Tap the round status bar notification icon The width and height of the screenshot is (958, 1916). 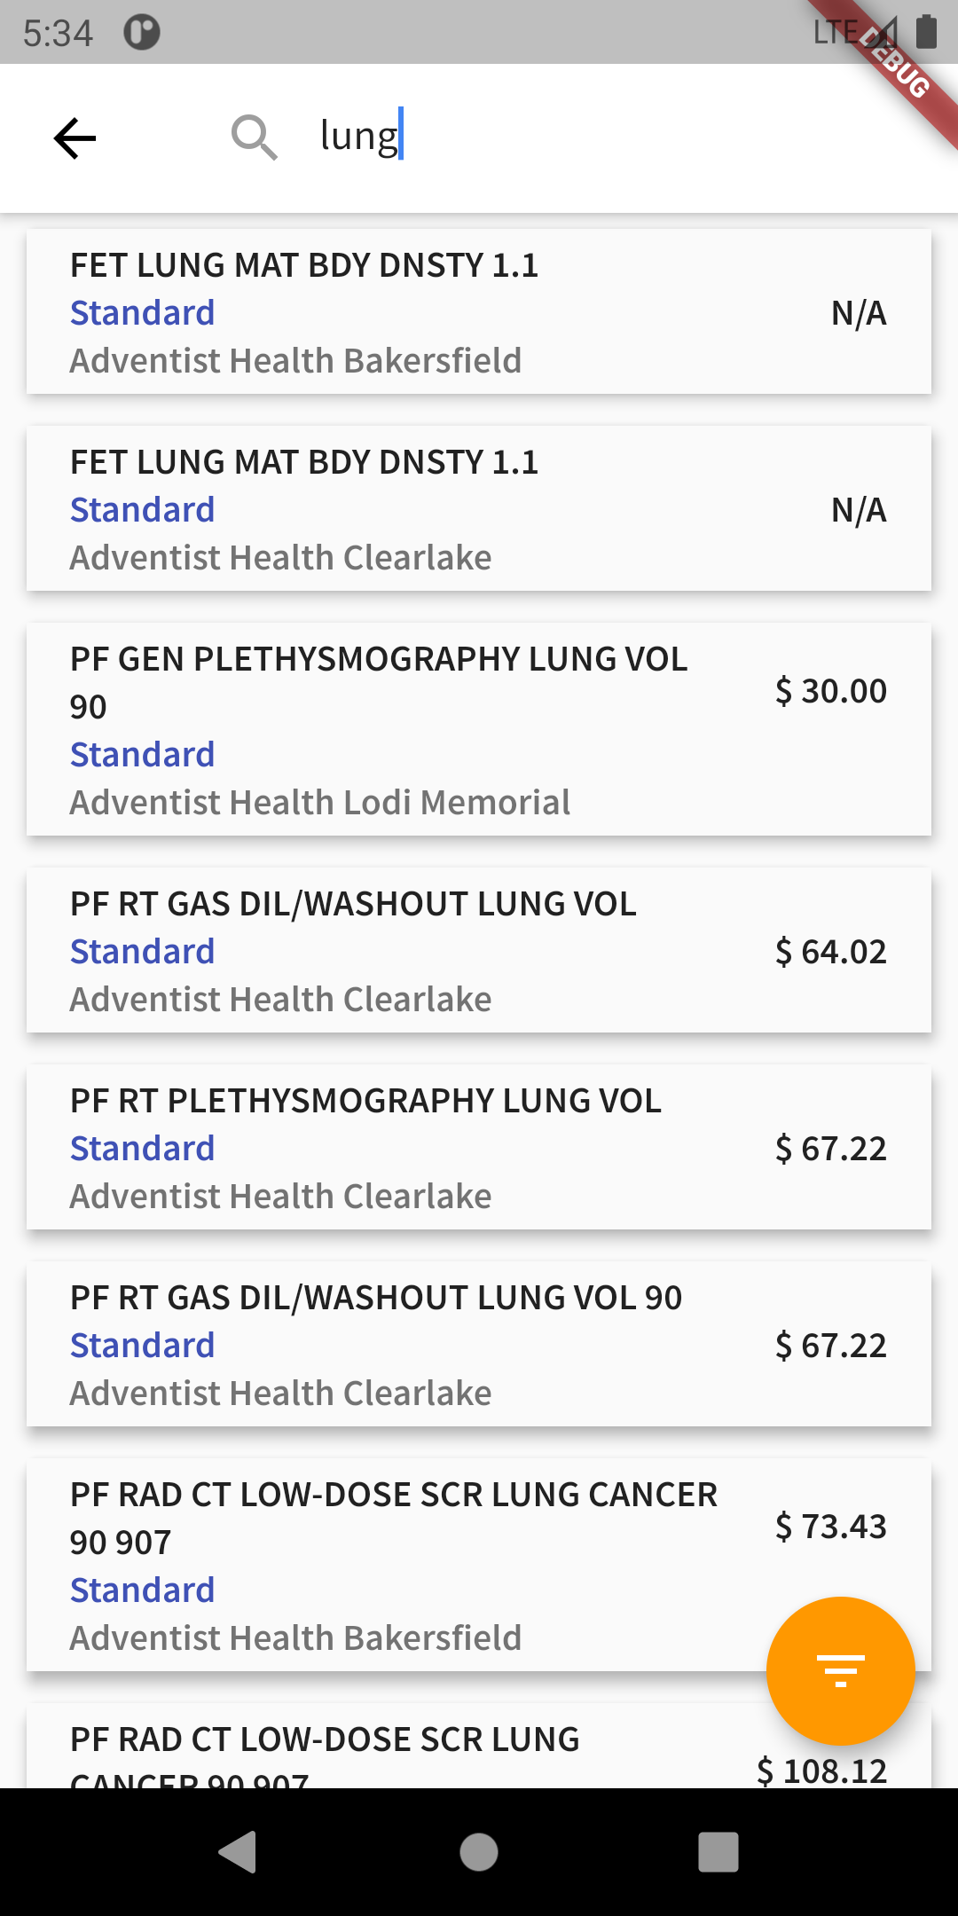tap(142, 33)
